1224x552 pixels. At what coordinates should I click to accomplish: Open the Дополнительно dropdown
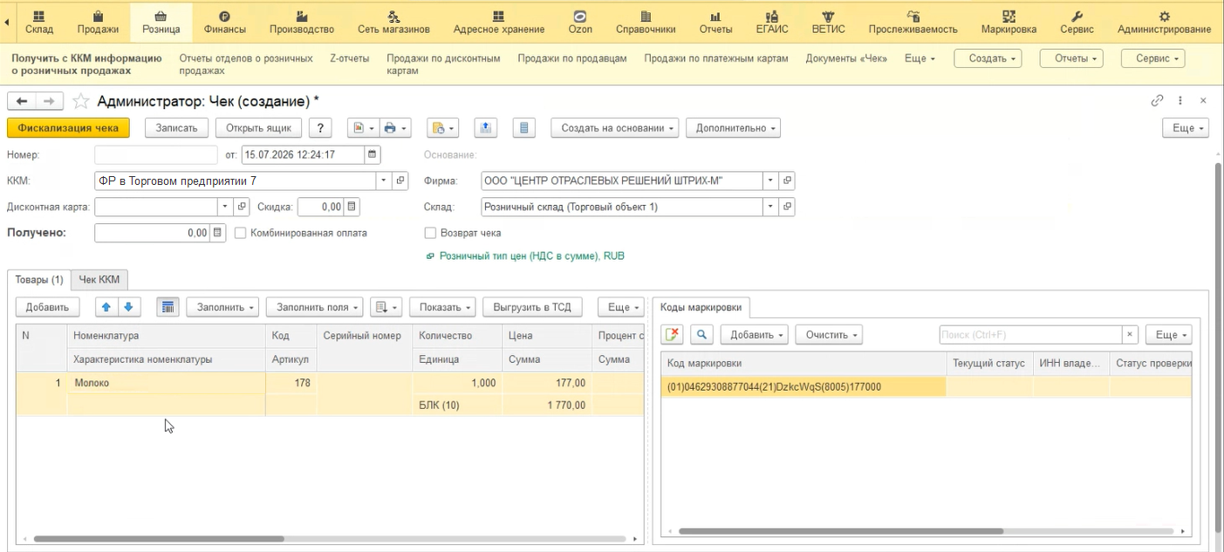[733, 128]
